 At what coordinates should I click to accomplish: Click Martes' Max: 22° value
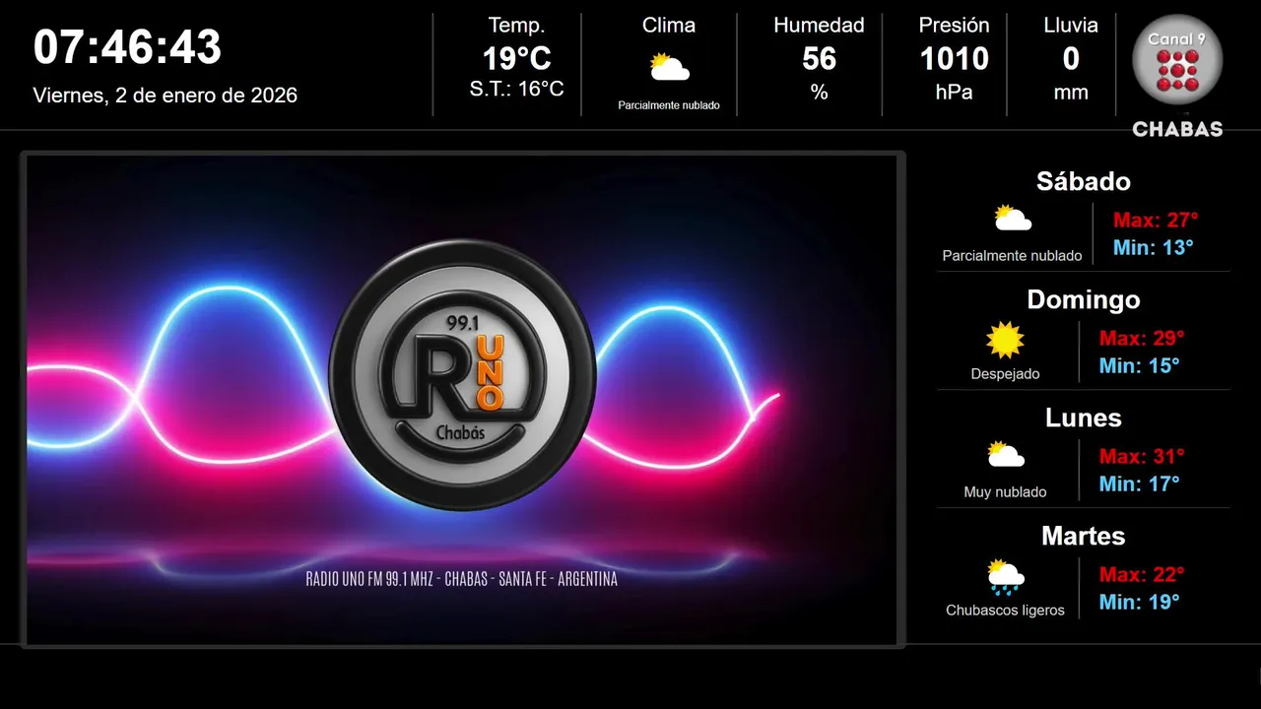(x=1142, y=574)
